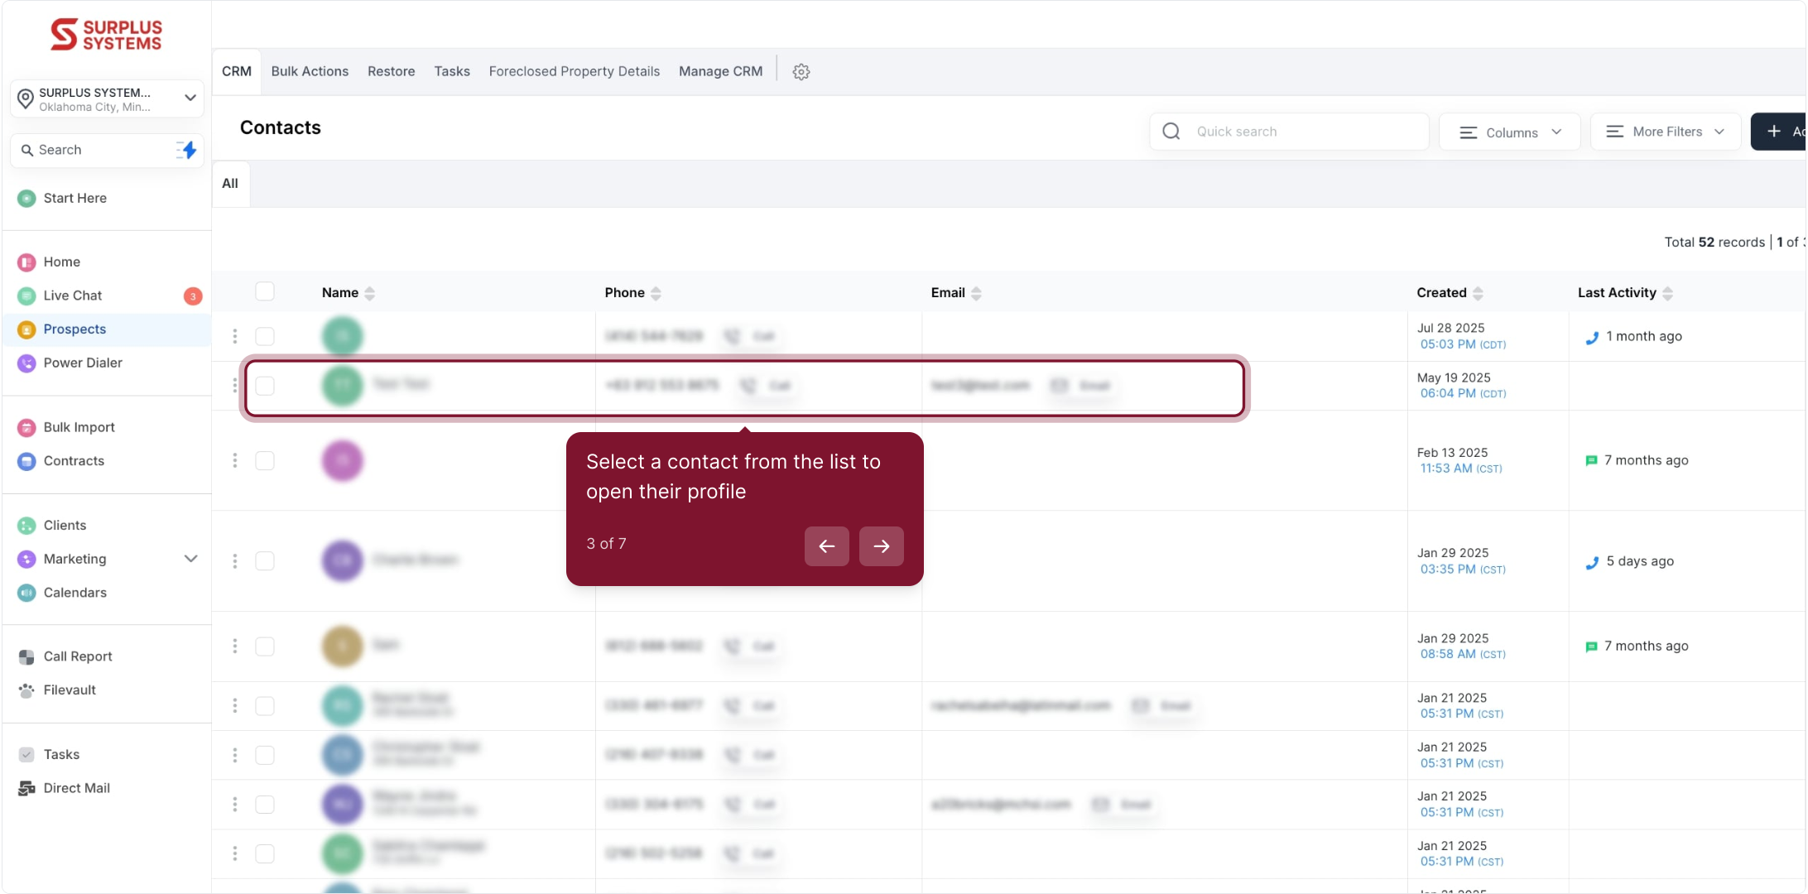Click the tour's previous arrow button
Viewport: 1808px width, 894px height.
(826, 546)
